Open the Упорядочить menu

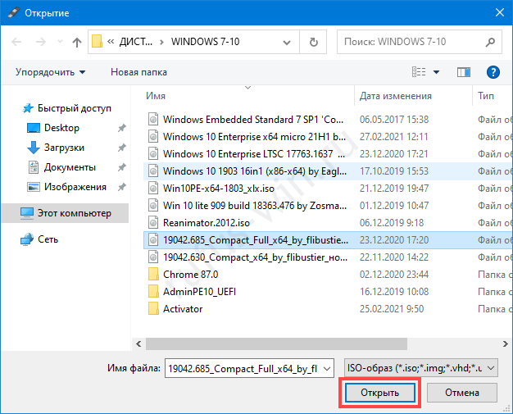pyautogui.click(x=50, y=72)
